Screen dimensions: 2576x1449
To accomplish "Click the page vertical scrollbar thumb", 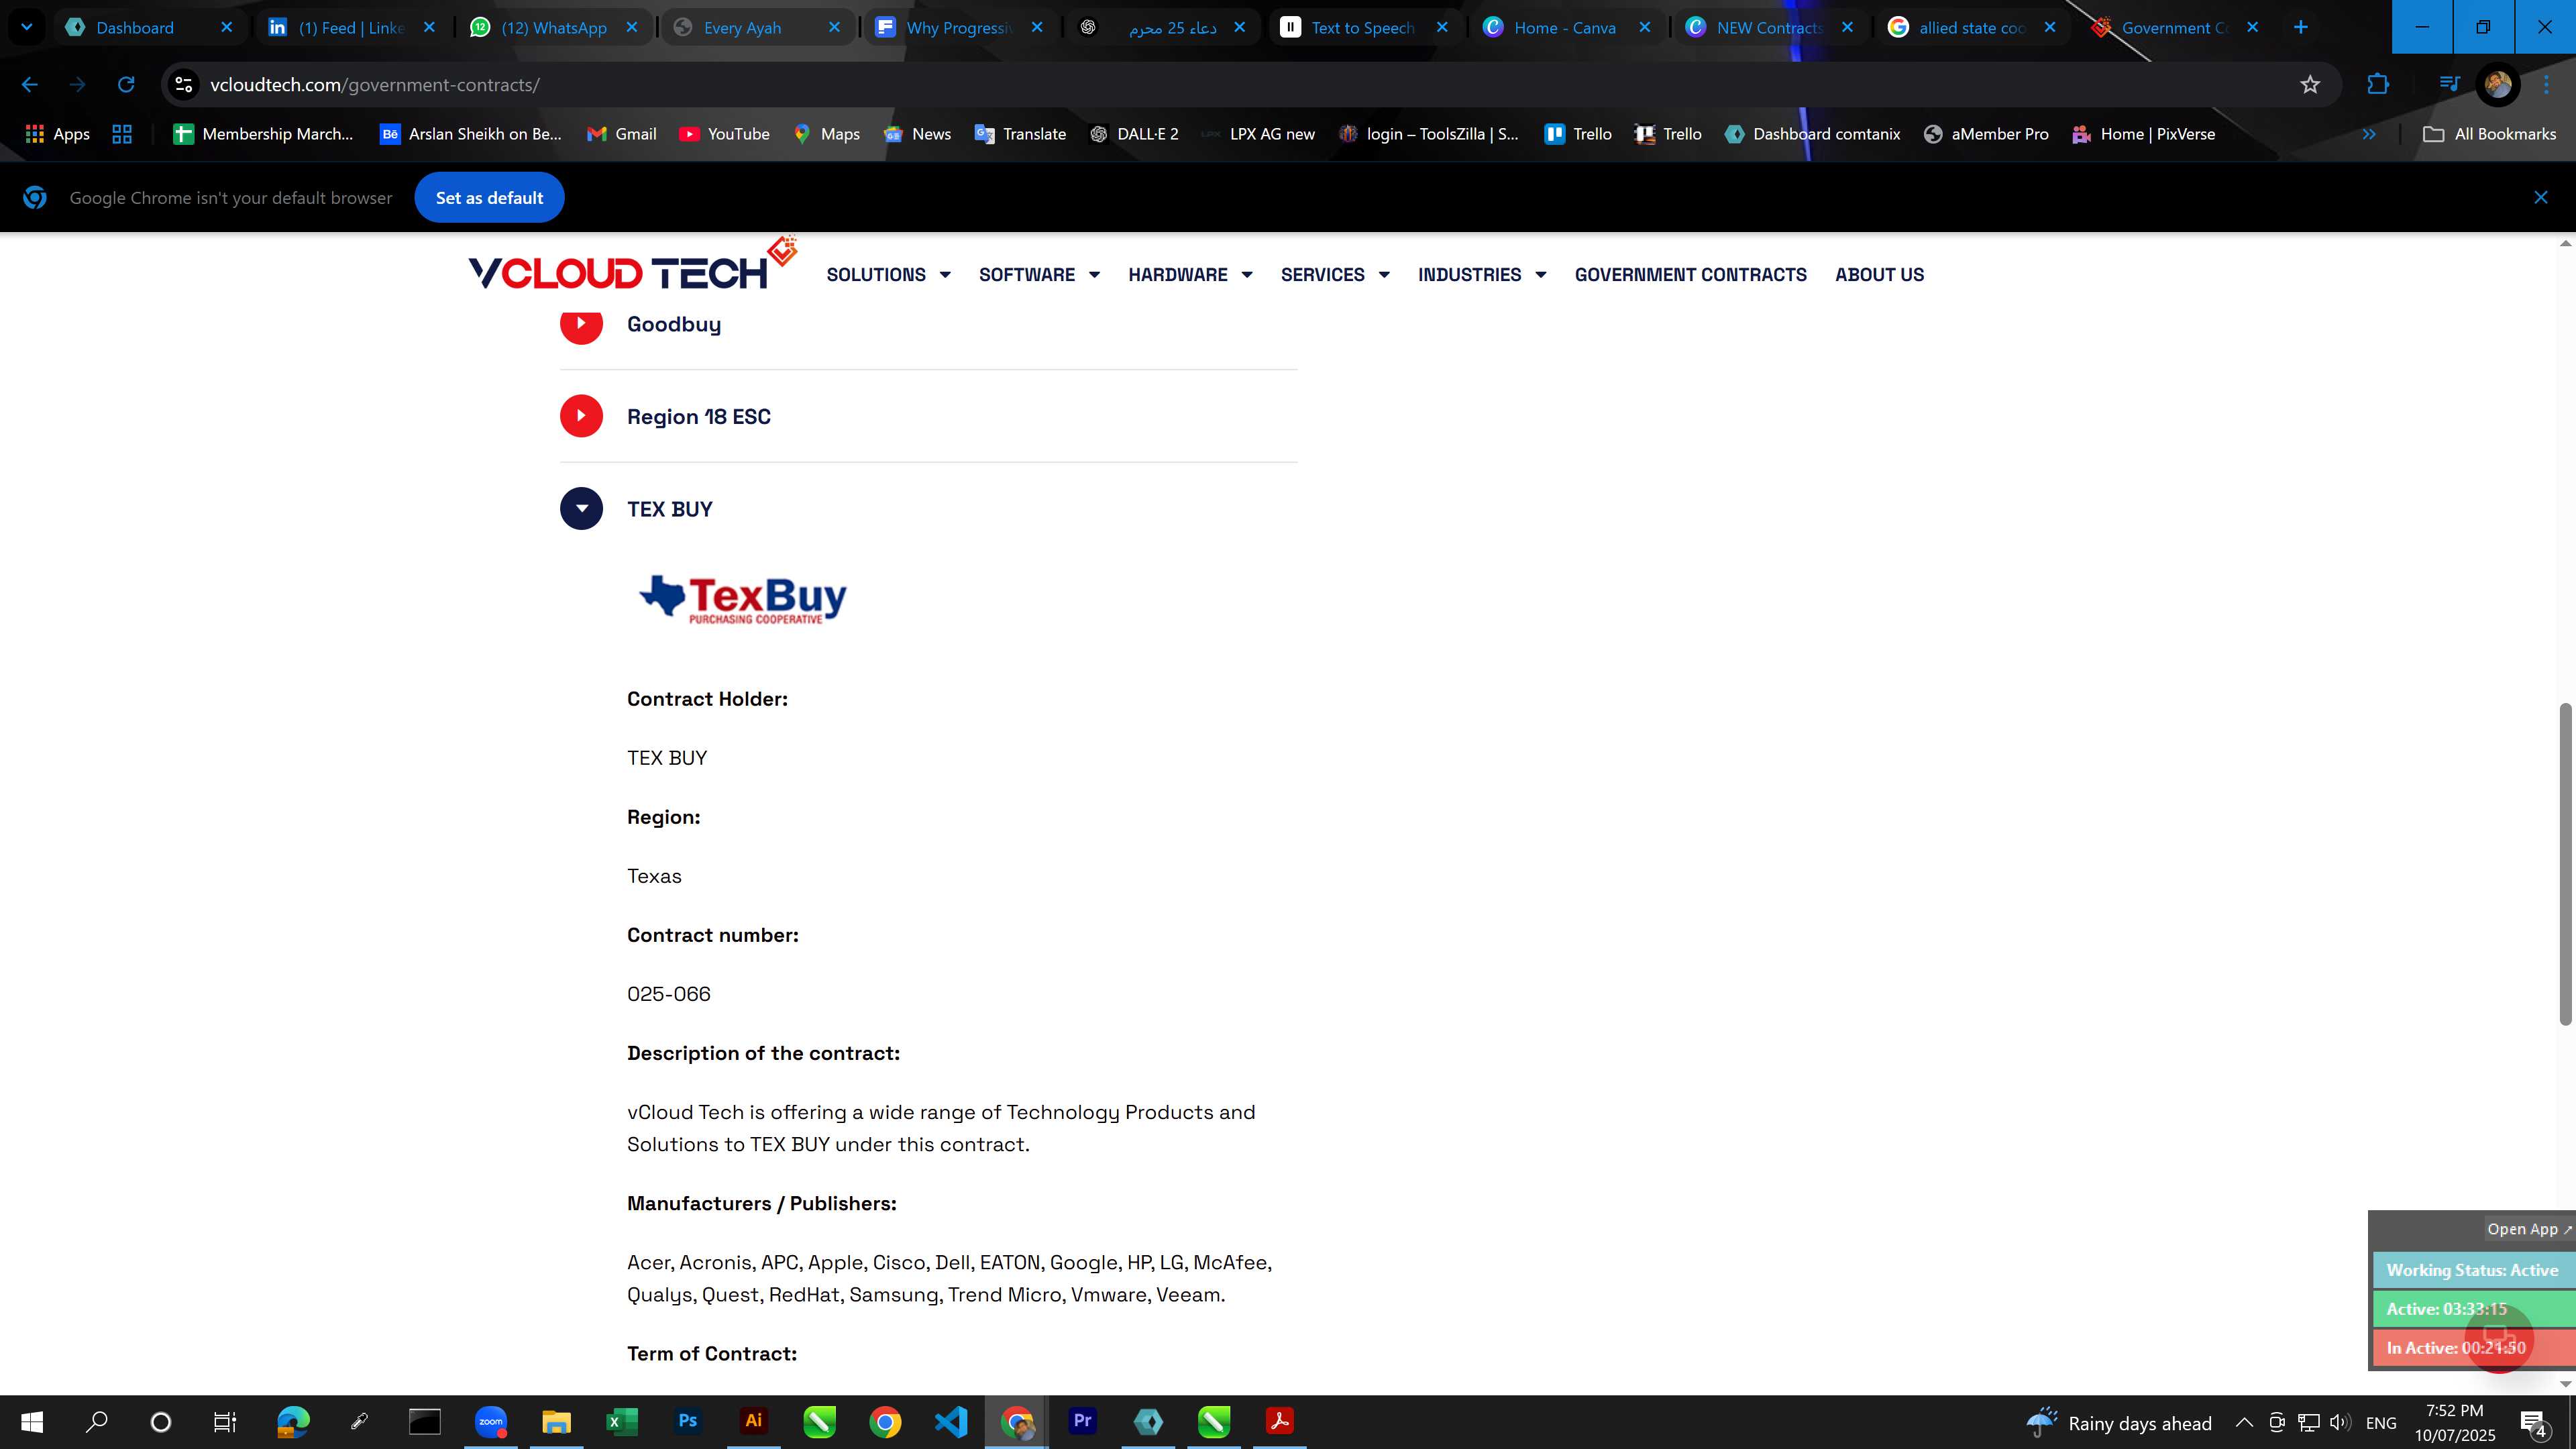I will tap(2565, 864).
